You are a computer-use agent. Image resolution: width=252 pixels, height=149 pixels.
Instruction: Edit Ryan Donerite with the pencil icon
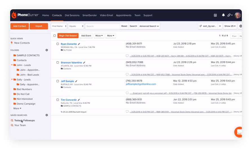coord(79,44)
